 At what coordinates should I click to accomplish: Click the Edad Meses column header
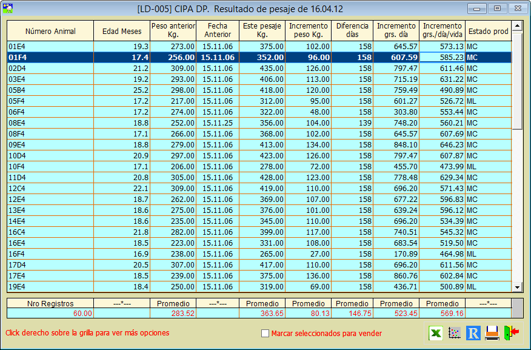coord(121,31)
